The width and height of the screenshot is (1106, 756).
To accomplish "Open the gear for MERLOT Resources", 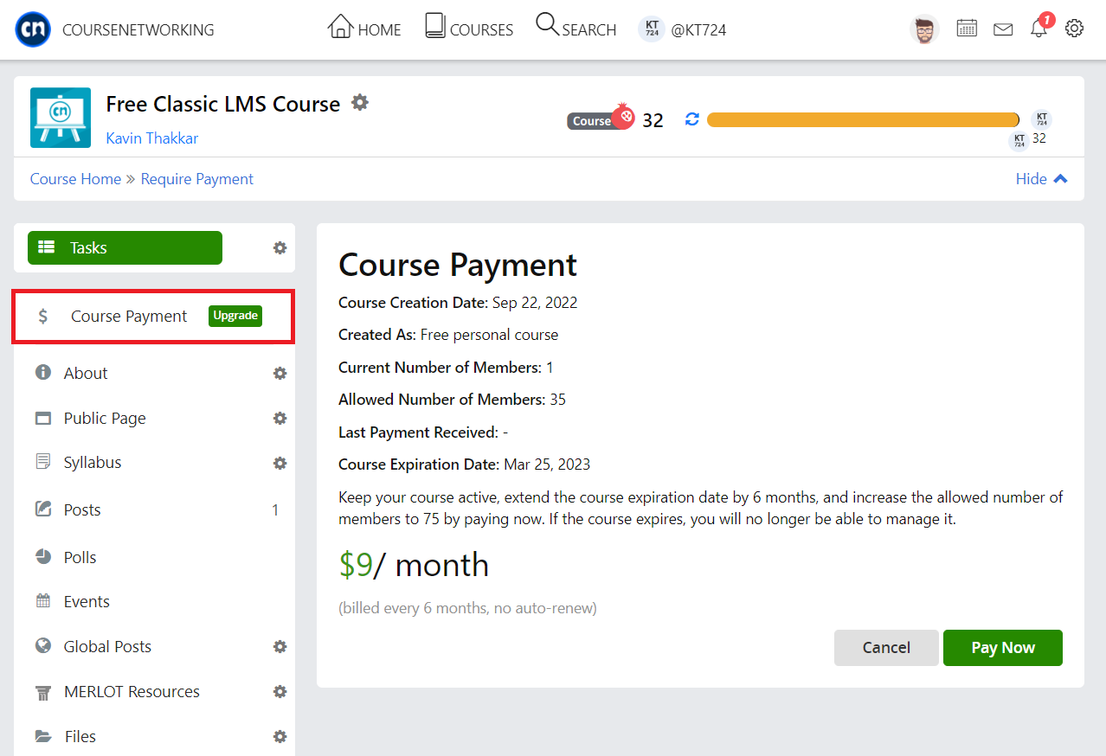I will point(280,692).
